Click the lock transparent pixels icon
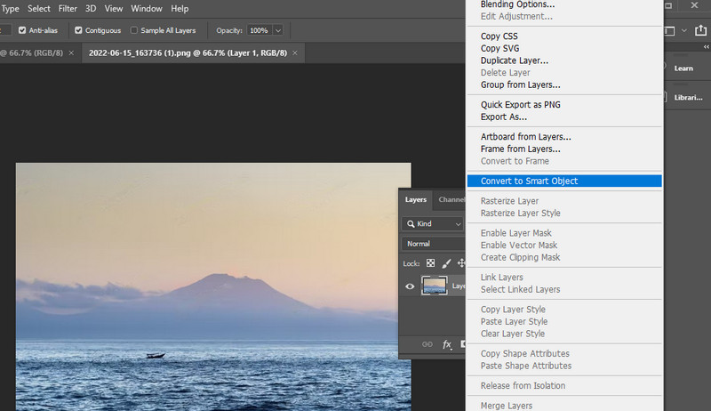711x411 pixels. click(x=431, y=263)
